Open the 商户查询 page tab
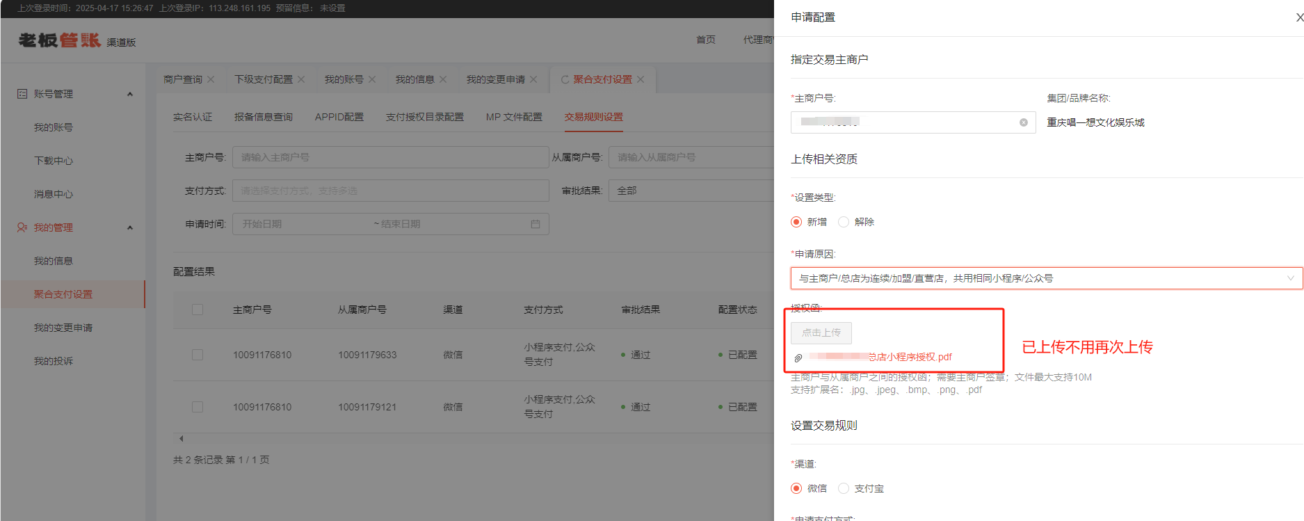This screenshot has height=521, width=1304. pyautogui.click(x=183, y=79)
